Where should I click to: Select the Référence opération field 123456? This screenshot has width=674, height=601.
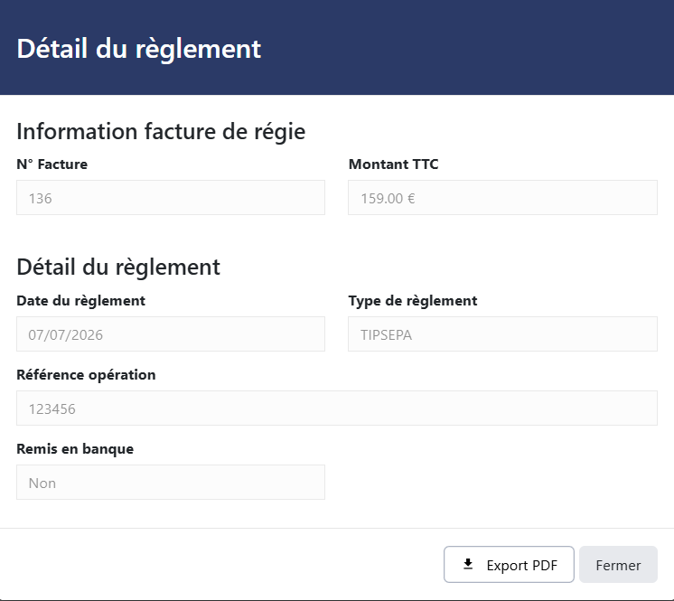(x=337, y=408)
